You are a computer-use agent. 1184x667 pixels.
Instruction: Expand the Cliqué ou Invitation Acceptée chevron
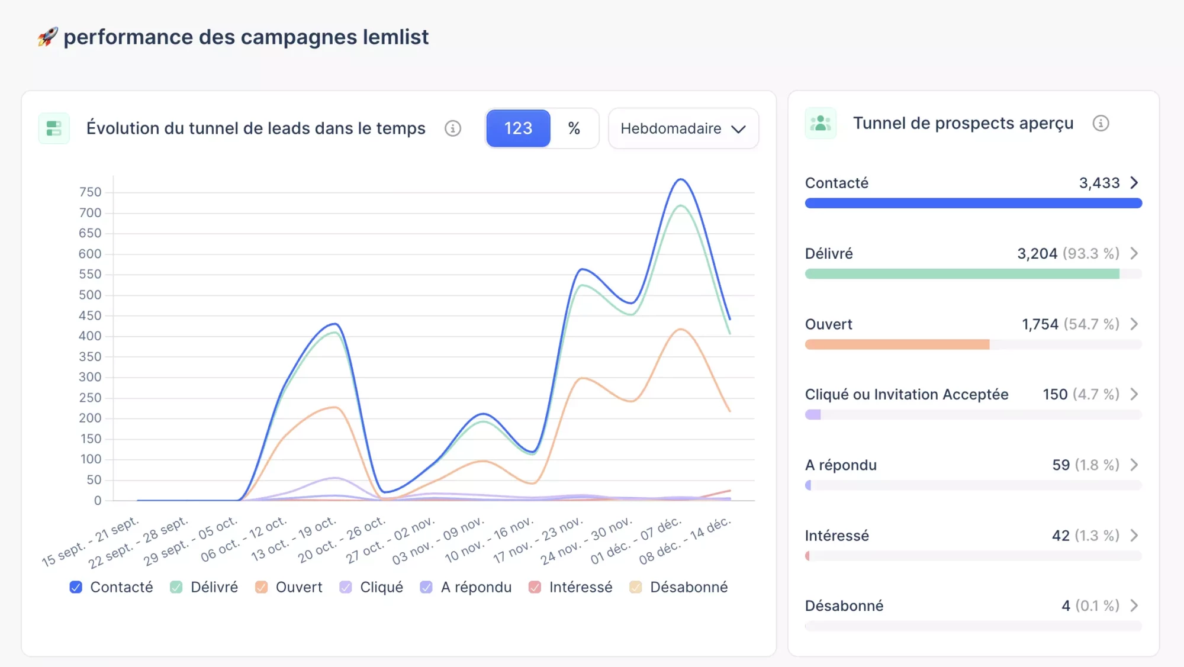1134,394
